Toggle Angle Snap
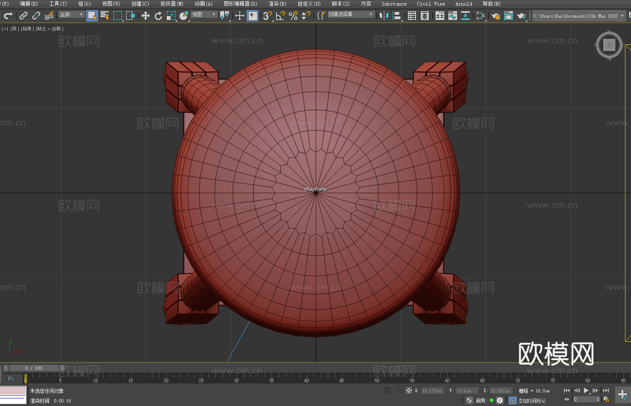Image resolution: width=631 pixels, height=406 pixels. point(280,16)
